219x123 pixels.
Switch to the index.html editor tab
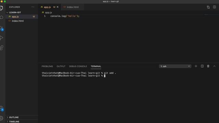click(x=73, y=7)
